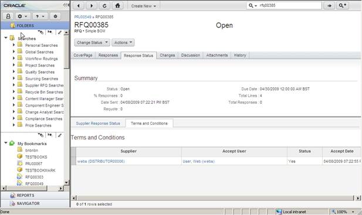362x215 pixels.
Task: Open the Component Engineer Searches folder
Action: (x=44, y=105)
